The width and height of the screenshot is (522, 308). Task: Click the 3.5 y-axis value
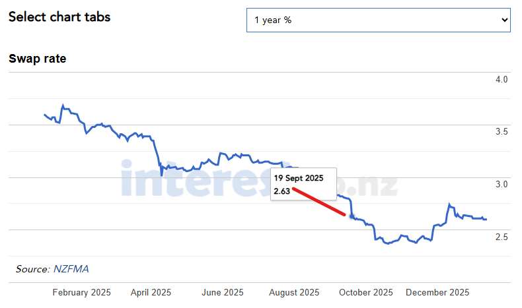(x=501, y=132)
